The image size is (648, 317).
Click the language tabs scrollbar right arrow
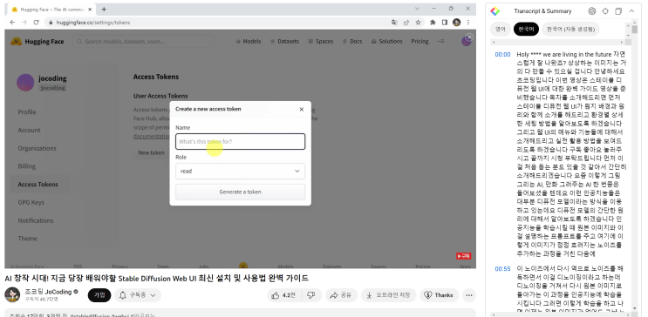point(622,42)
